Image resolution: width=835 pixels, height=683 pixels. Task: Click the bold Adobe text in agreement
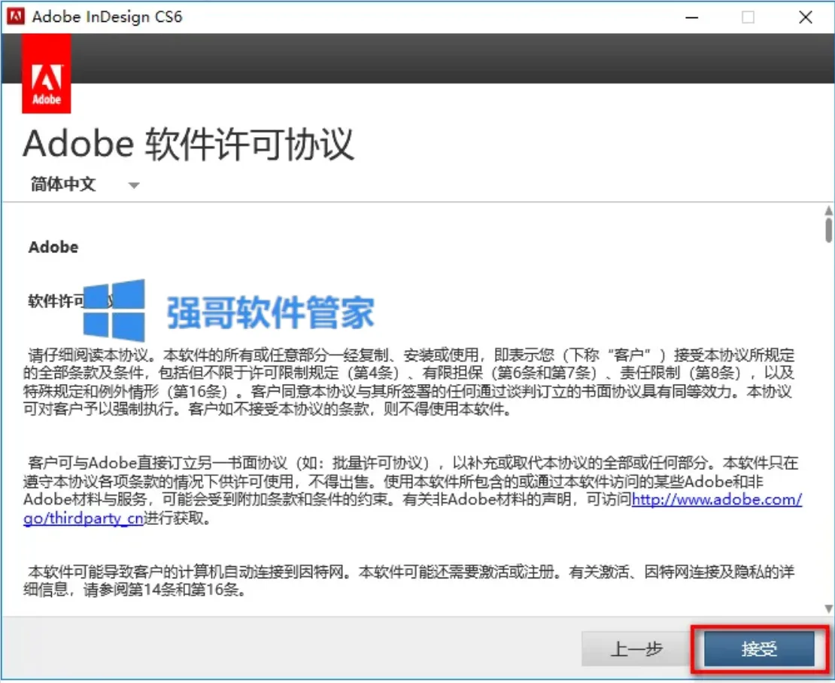pos(53,248)
